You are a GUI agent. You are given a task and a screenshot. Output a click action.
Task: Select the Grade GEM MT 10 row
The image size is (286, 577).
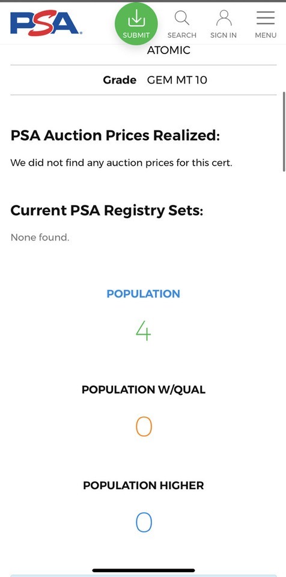point(143,80)
